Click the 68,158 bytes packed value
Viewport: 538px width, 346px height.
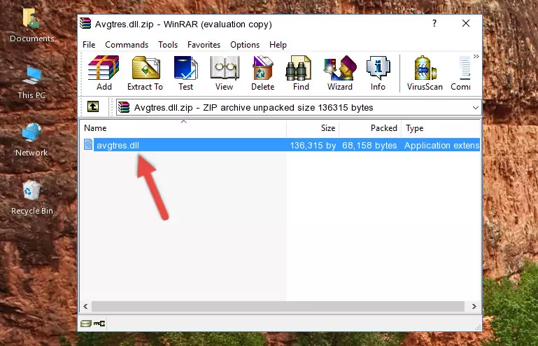point(369,146)
